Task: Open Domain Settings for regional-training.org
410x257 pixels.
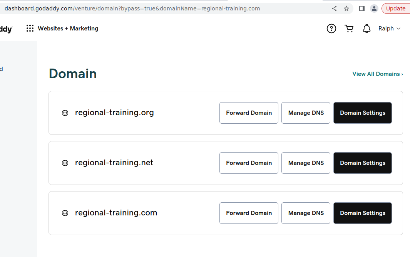Action: tap(362, 113)
